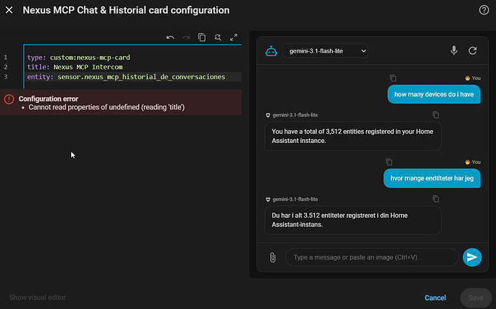Send the chat message

click(472, 257)
